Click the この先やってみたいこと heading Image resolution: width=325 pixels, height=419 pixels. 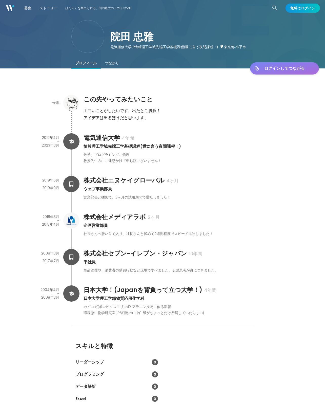pyautogui.click(x=118, y=99)
